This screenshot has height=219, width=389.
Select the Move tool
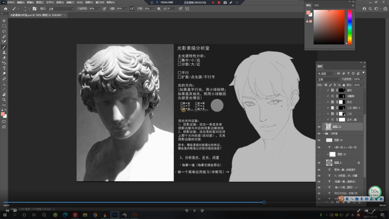4,21
